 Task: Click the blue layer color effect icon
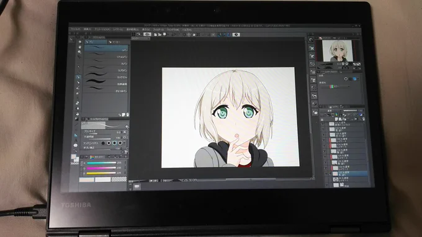tap(355, 79)
